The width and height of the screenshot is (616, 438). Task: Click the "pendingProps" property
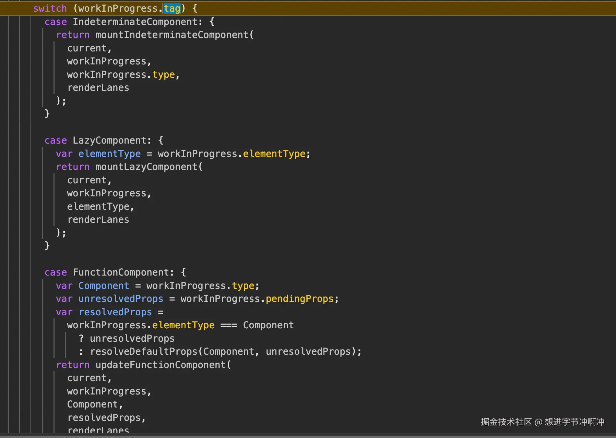pos(299,299)
